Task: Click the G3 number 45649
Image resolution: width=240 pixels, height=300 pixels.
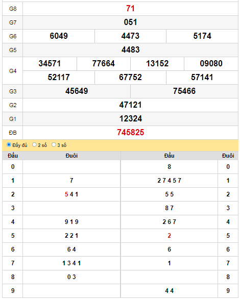Action: [x=77, y=91]
